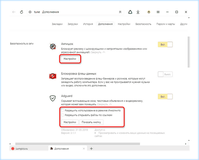Click the address bar field
Image resolution: width=199 pixels, height=160 pixels.
[75, 12]
